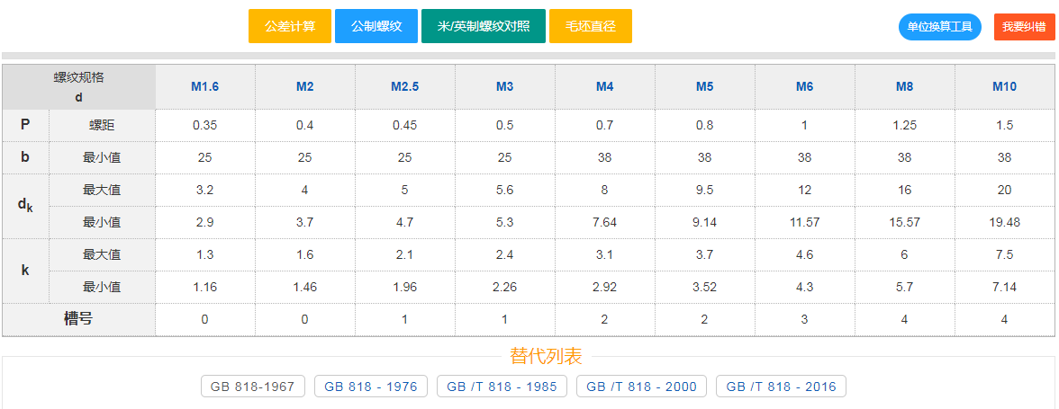Report an error with 我要纠错
The height and width of the screenshot is (409, 1059).
click(1024, 27)
